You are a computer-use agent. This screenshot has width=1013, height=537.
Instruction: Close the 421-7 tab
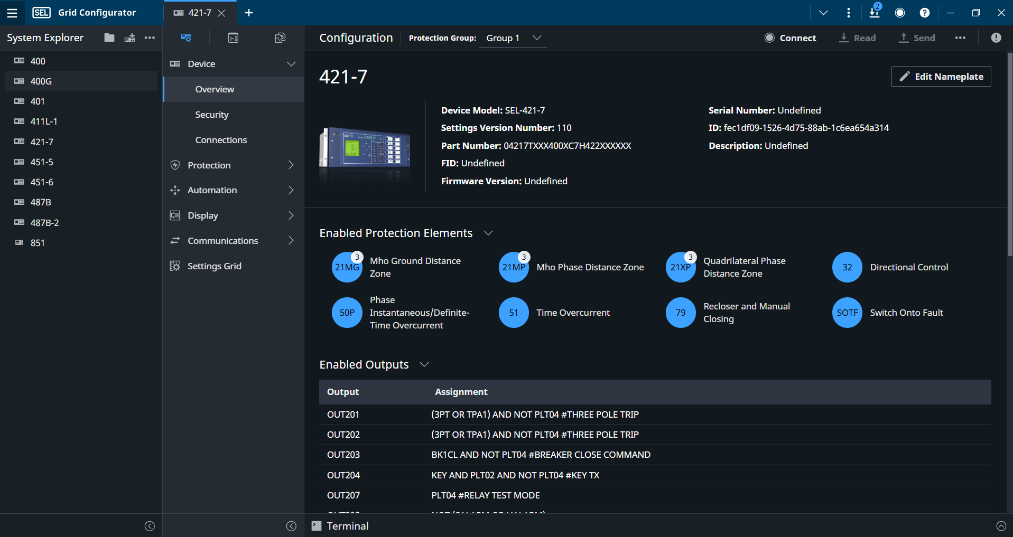click(x=222, y=13)
